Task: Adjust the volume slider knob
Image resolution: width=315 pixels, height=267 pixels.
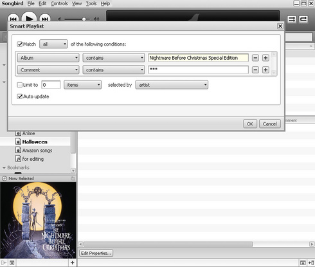Action: click(x=84, y=19)
